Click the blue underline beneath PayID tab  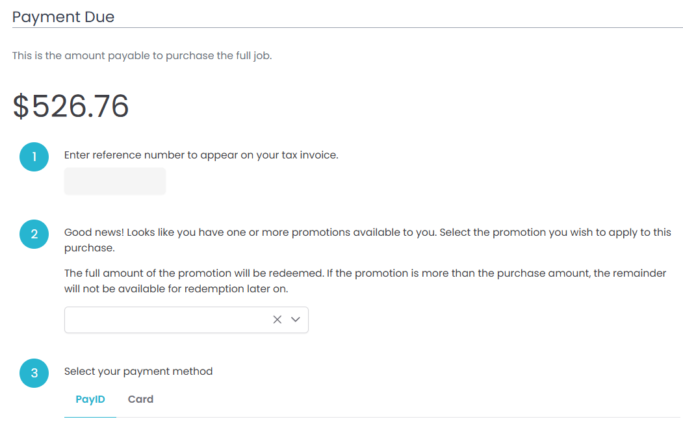(x=90, y=417)
